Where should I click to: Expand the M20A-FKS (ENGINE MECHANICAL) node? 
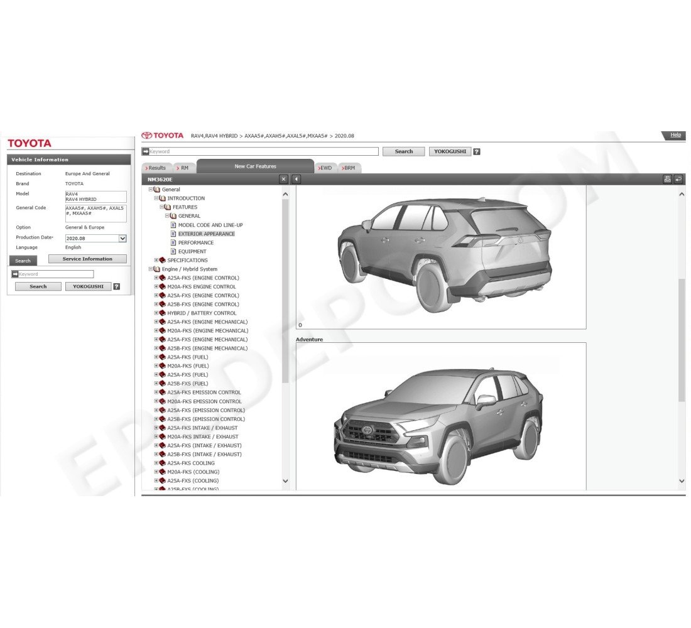[156, 330]
